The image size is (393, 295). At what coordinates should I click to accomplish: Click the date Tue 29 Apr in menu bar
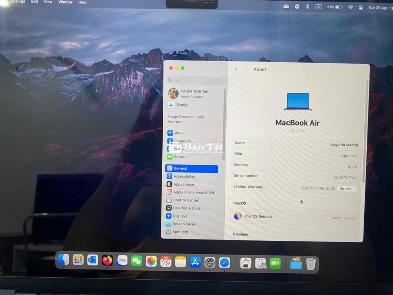tap(378, 8)
